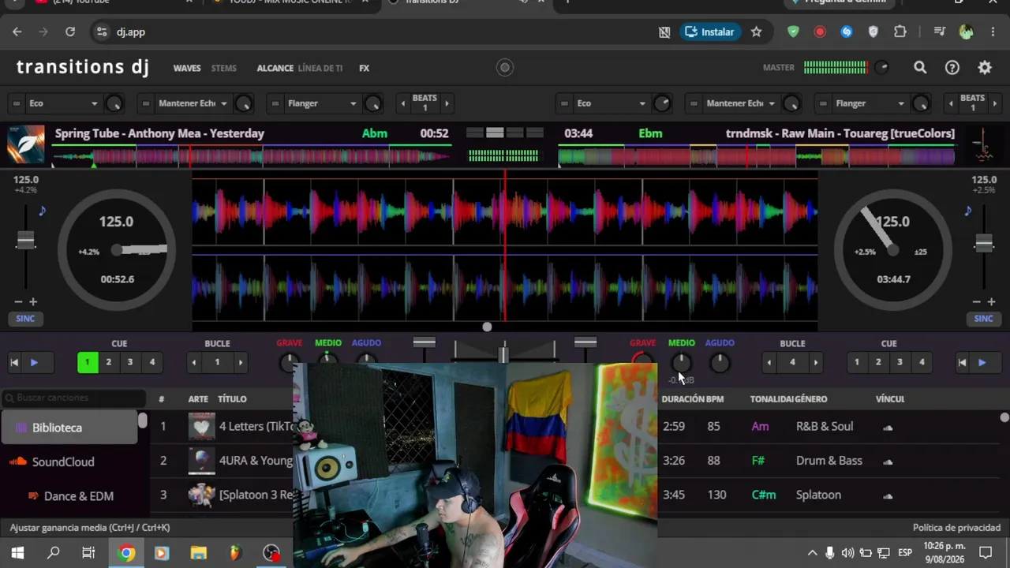This screenshot has height=568, width=1010.
Task: Open File Explorer from the taskbar
Action: click(198, 553)
